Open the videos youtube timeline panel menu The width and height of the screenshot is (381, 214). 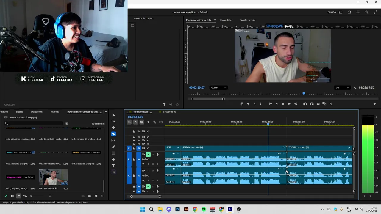point(151,112)
